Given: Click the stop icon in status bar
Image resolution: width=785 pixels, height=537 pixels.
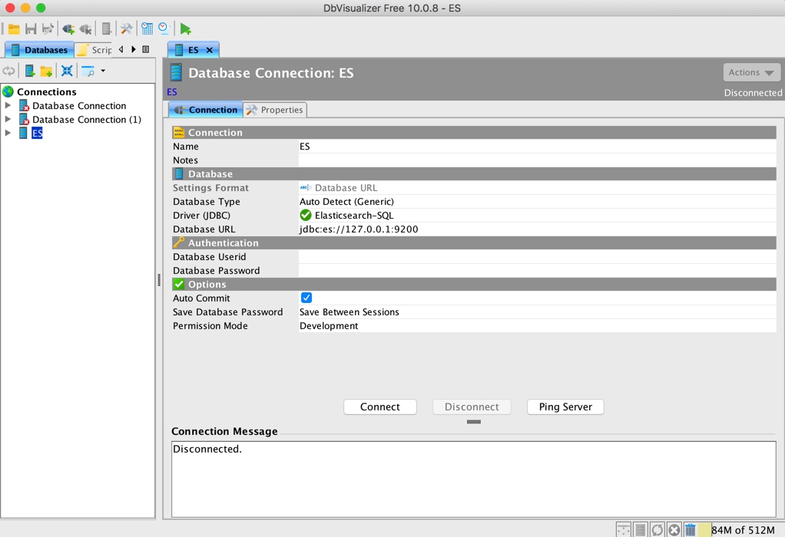Looking at the screenshot, I should [x=674, y=529].
